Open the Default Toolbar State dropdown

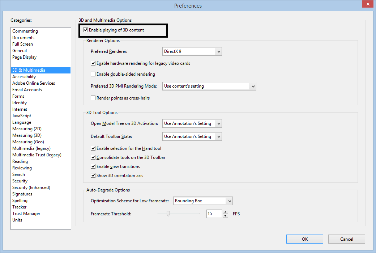pyautogui.click(x=192, y=136)
